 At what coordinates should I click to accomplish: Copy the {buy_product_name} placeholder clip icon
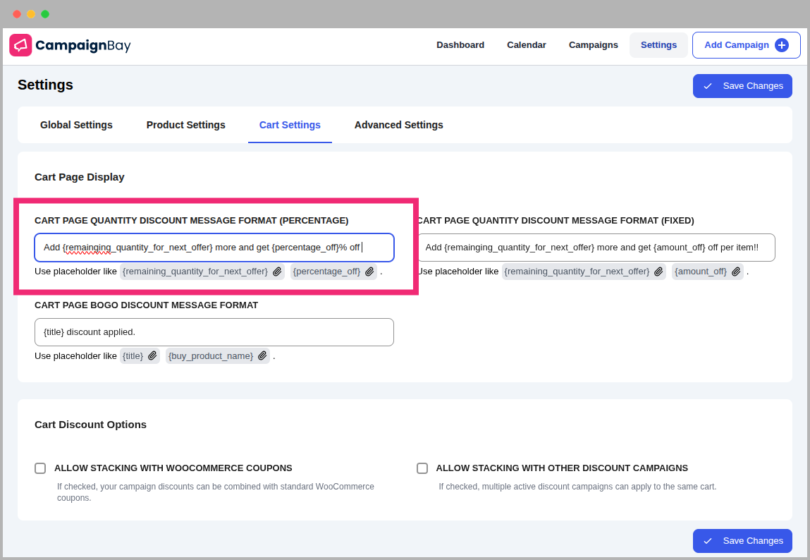262,356
